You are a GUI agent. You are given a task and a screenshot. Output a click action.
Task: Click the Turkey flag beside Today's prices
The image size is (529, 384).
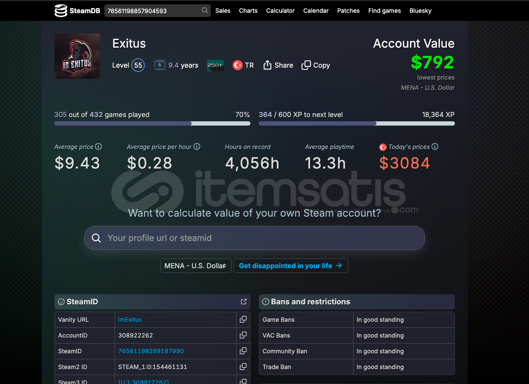(382, 147)
